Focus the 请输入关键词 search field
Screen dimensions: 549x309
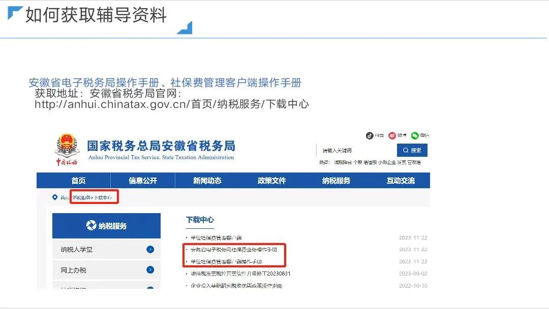click(357, 150)
